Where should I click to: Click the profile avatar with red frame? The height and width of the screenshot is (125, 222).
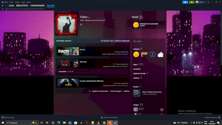coord(66,24)
